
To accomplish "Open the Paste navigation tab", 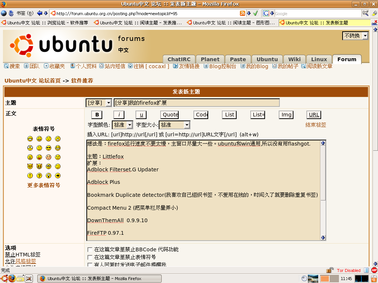I will click(238, 59).
